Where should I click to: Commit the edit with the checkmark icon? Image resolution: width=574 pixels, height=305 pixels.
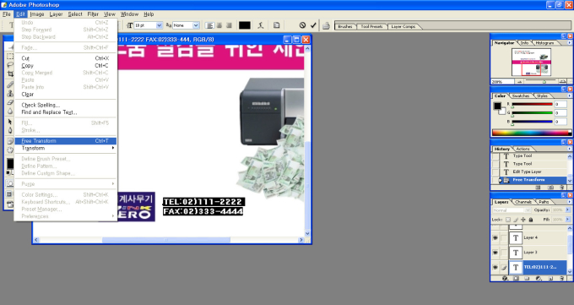pos(313,25)
